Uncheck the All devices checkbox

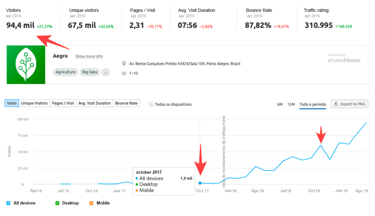click(8, 203)
